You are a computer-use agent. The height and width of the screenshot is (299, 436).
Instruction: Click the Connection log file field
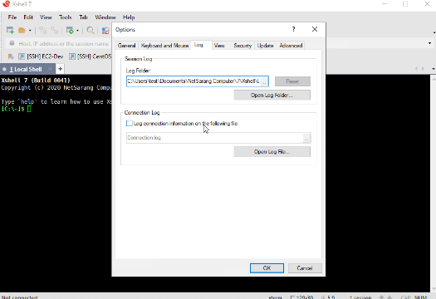click(214, 138)
